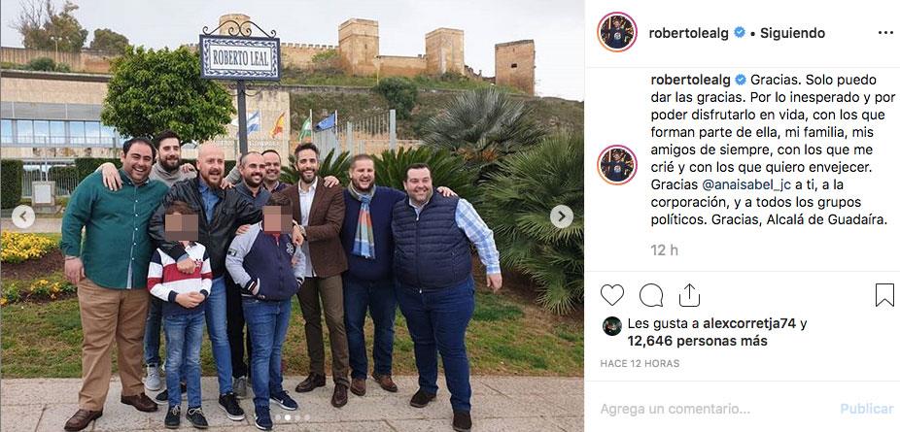Image resolution: width=900 pixels, height=432 pixels.
Task: Click the Publicar button
Action: tap(867, 409)
